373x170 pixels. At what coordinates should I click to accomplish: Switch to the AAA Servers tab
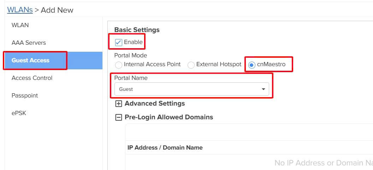(29, 43)
